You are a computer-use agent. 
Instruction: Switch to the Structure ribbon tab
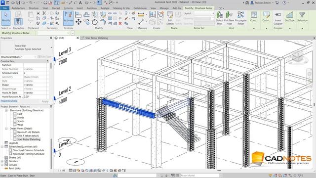[34, 8]
